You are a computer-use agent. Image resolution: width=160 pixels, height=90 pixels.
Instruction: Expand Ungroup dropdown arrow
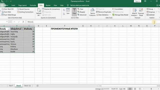156,12
